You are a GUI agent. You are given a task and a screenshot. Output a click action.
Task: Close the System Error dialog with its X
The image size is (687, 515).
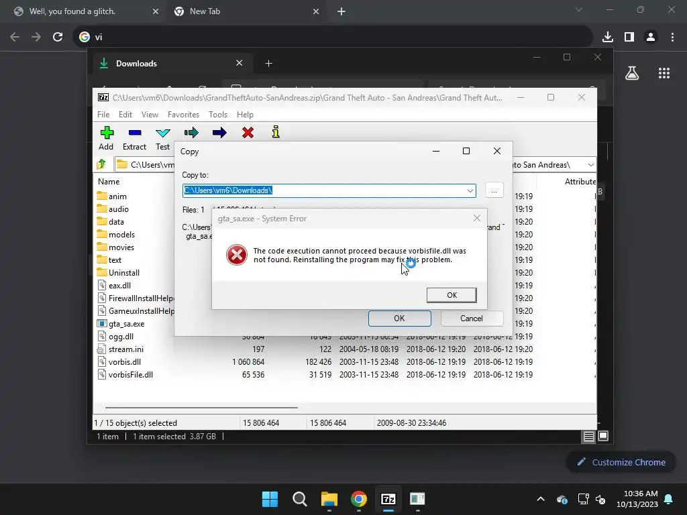(x=477, y=218)
